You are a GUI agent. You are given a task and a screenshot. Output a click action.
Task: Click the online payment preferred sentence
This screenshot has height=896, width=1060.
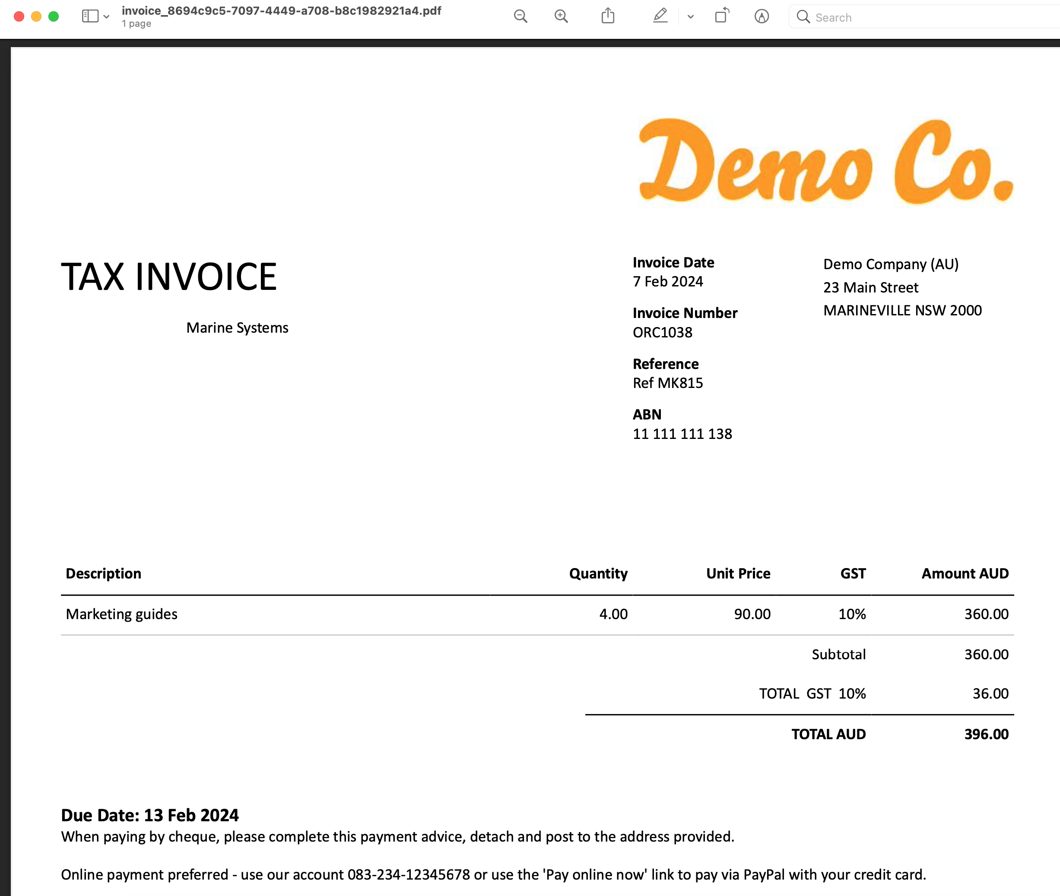click(494, 875)
